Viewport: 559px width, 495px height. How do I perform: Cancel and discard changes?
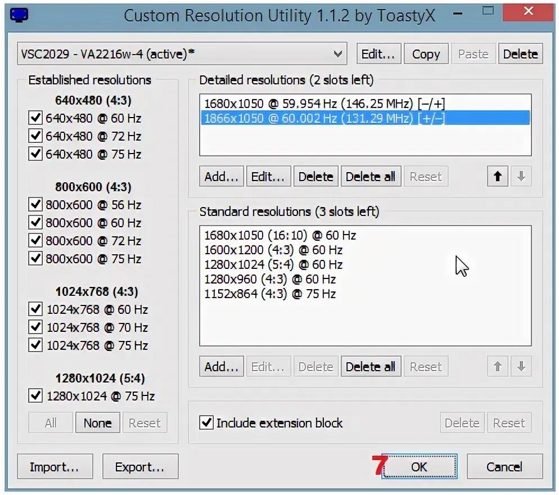pos(505,466)
